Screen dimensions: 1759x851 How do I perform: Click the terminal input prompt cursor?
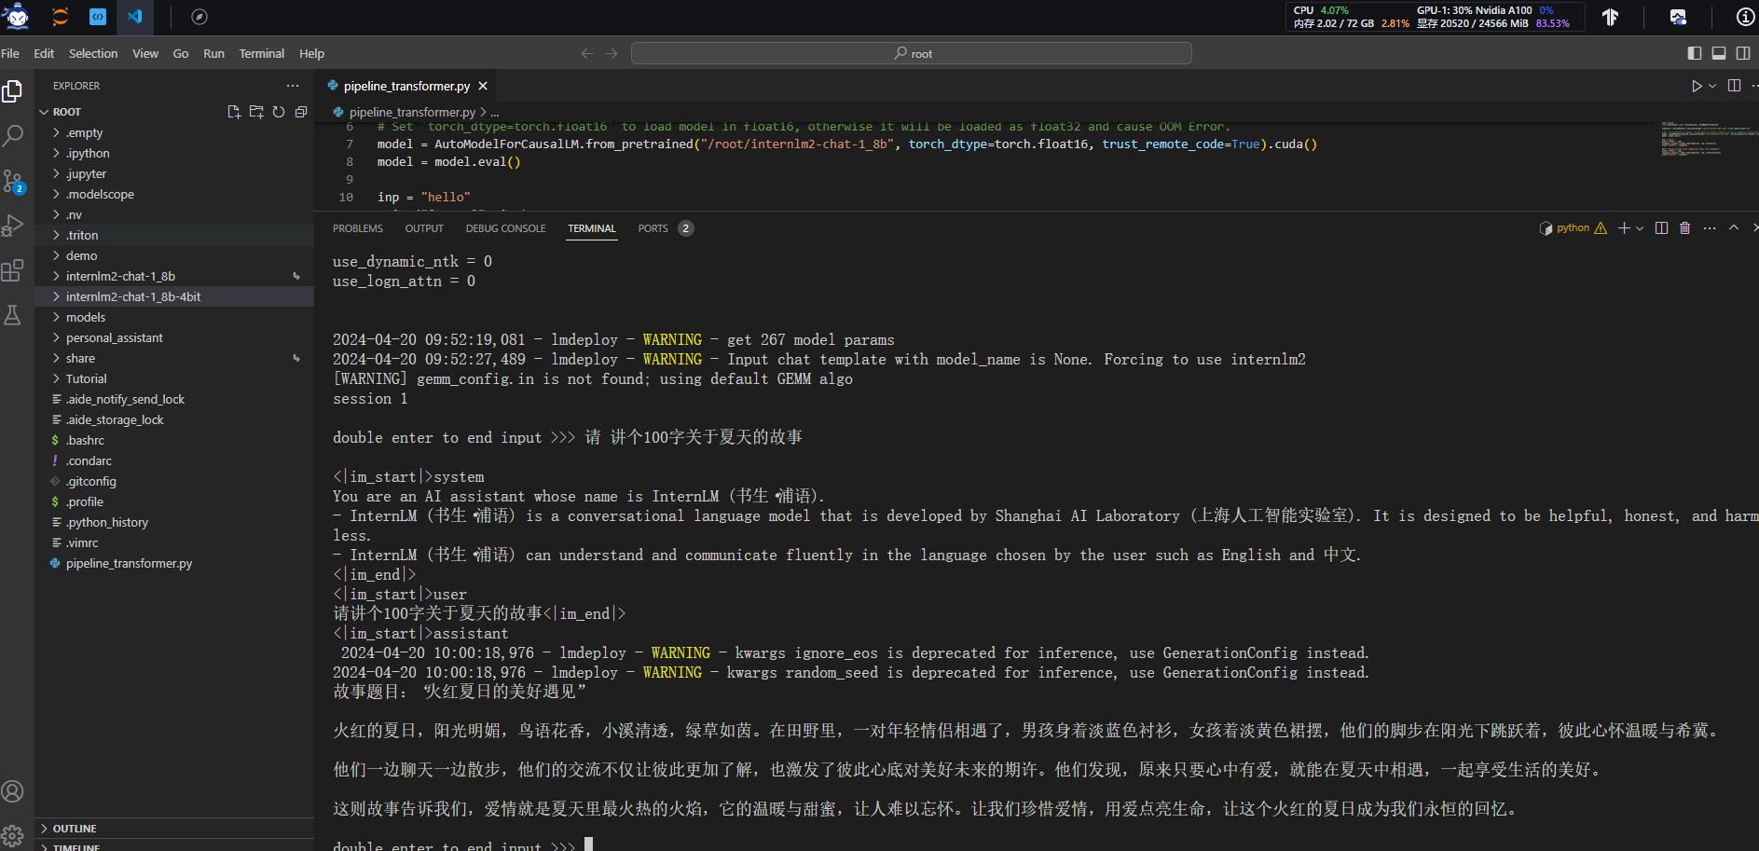pos(589,844)
